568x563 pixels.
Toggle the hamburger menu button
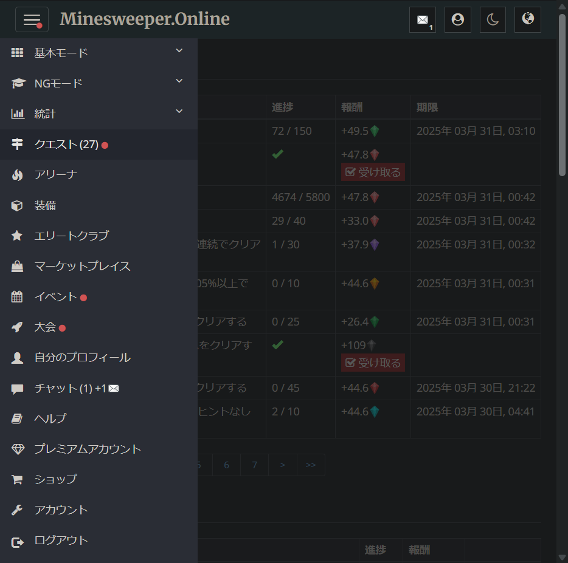point(32,19)
